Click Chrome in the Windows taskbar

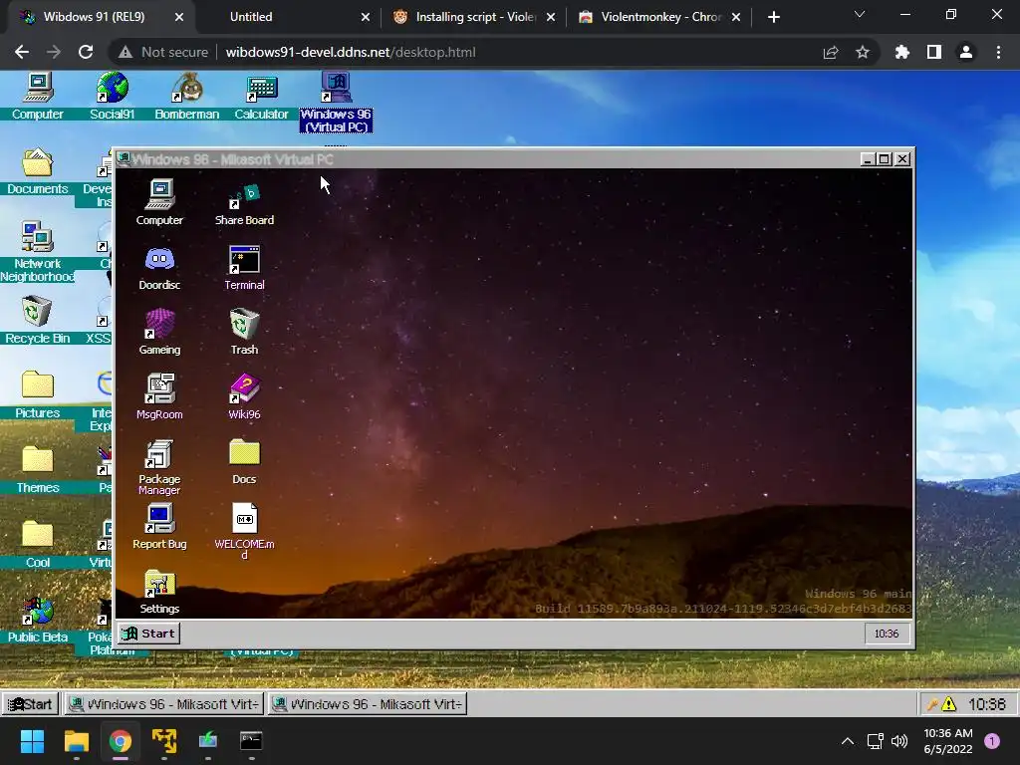(121, 741)
